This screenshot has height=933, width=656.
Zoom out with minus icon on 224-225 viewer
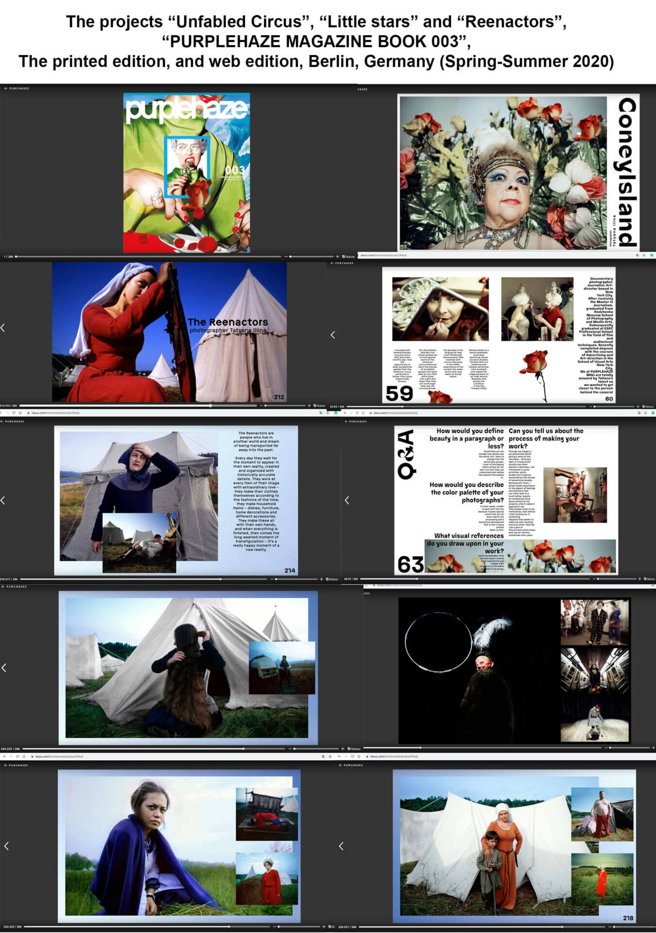(x=290, y=748)
